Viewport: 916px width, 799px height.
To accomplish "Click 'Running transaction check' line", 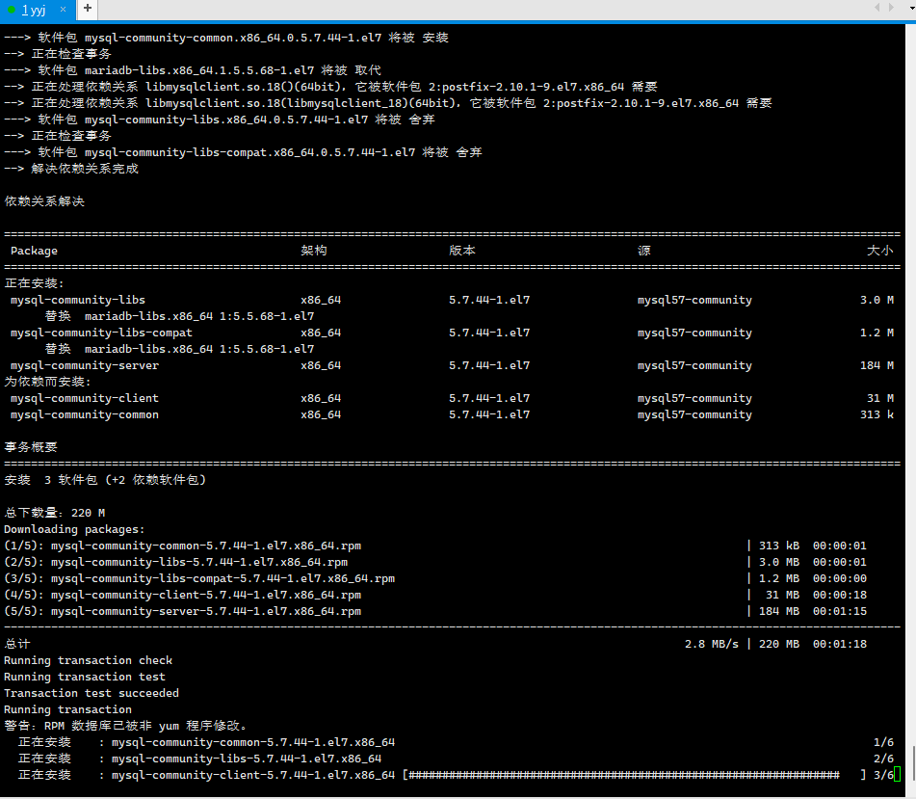I will click(89, 660).
